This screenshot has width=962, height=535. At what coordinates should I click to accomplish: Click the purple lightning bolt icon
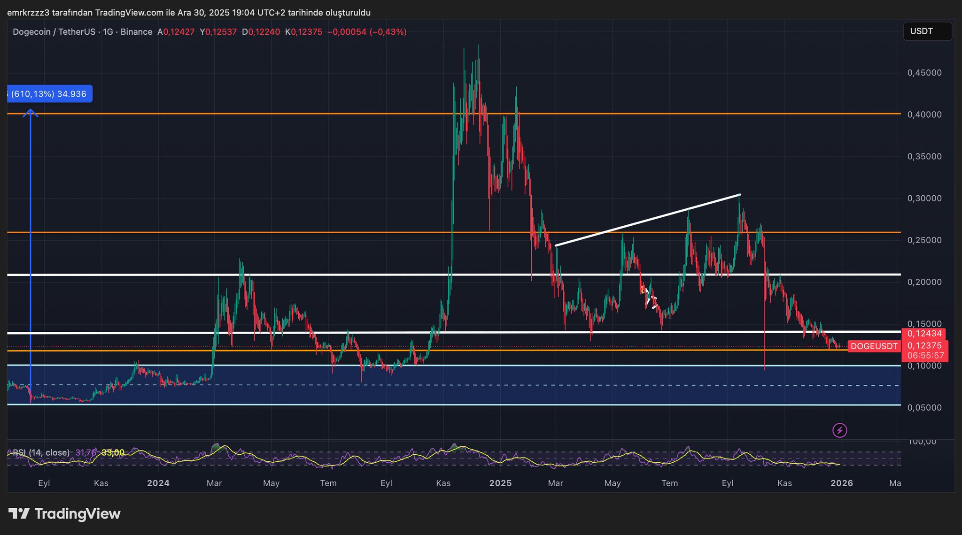pos(839,430)
